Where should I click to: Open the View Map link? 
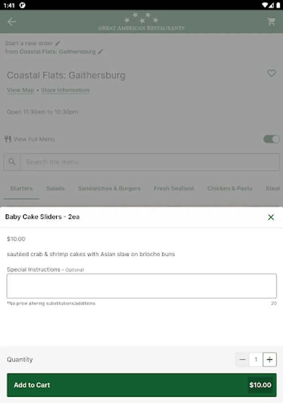click(21, 90)
